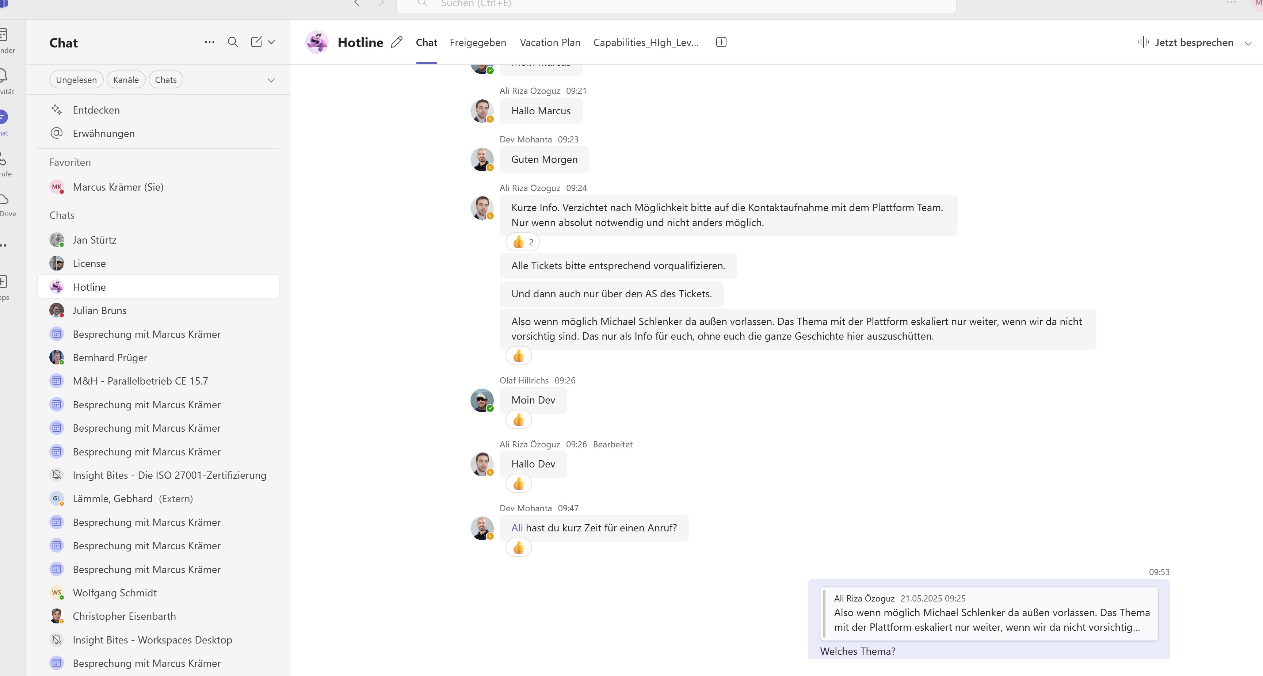This screenshot has width=1263, height=676.
Task: Open the Vacation Plan tab
Action: [550, 43]
